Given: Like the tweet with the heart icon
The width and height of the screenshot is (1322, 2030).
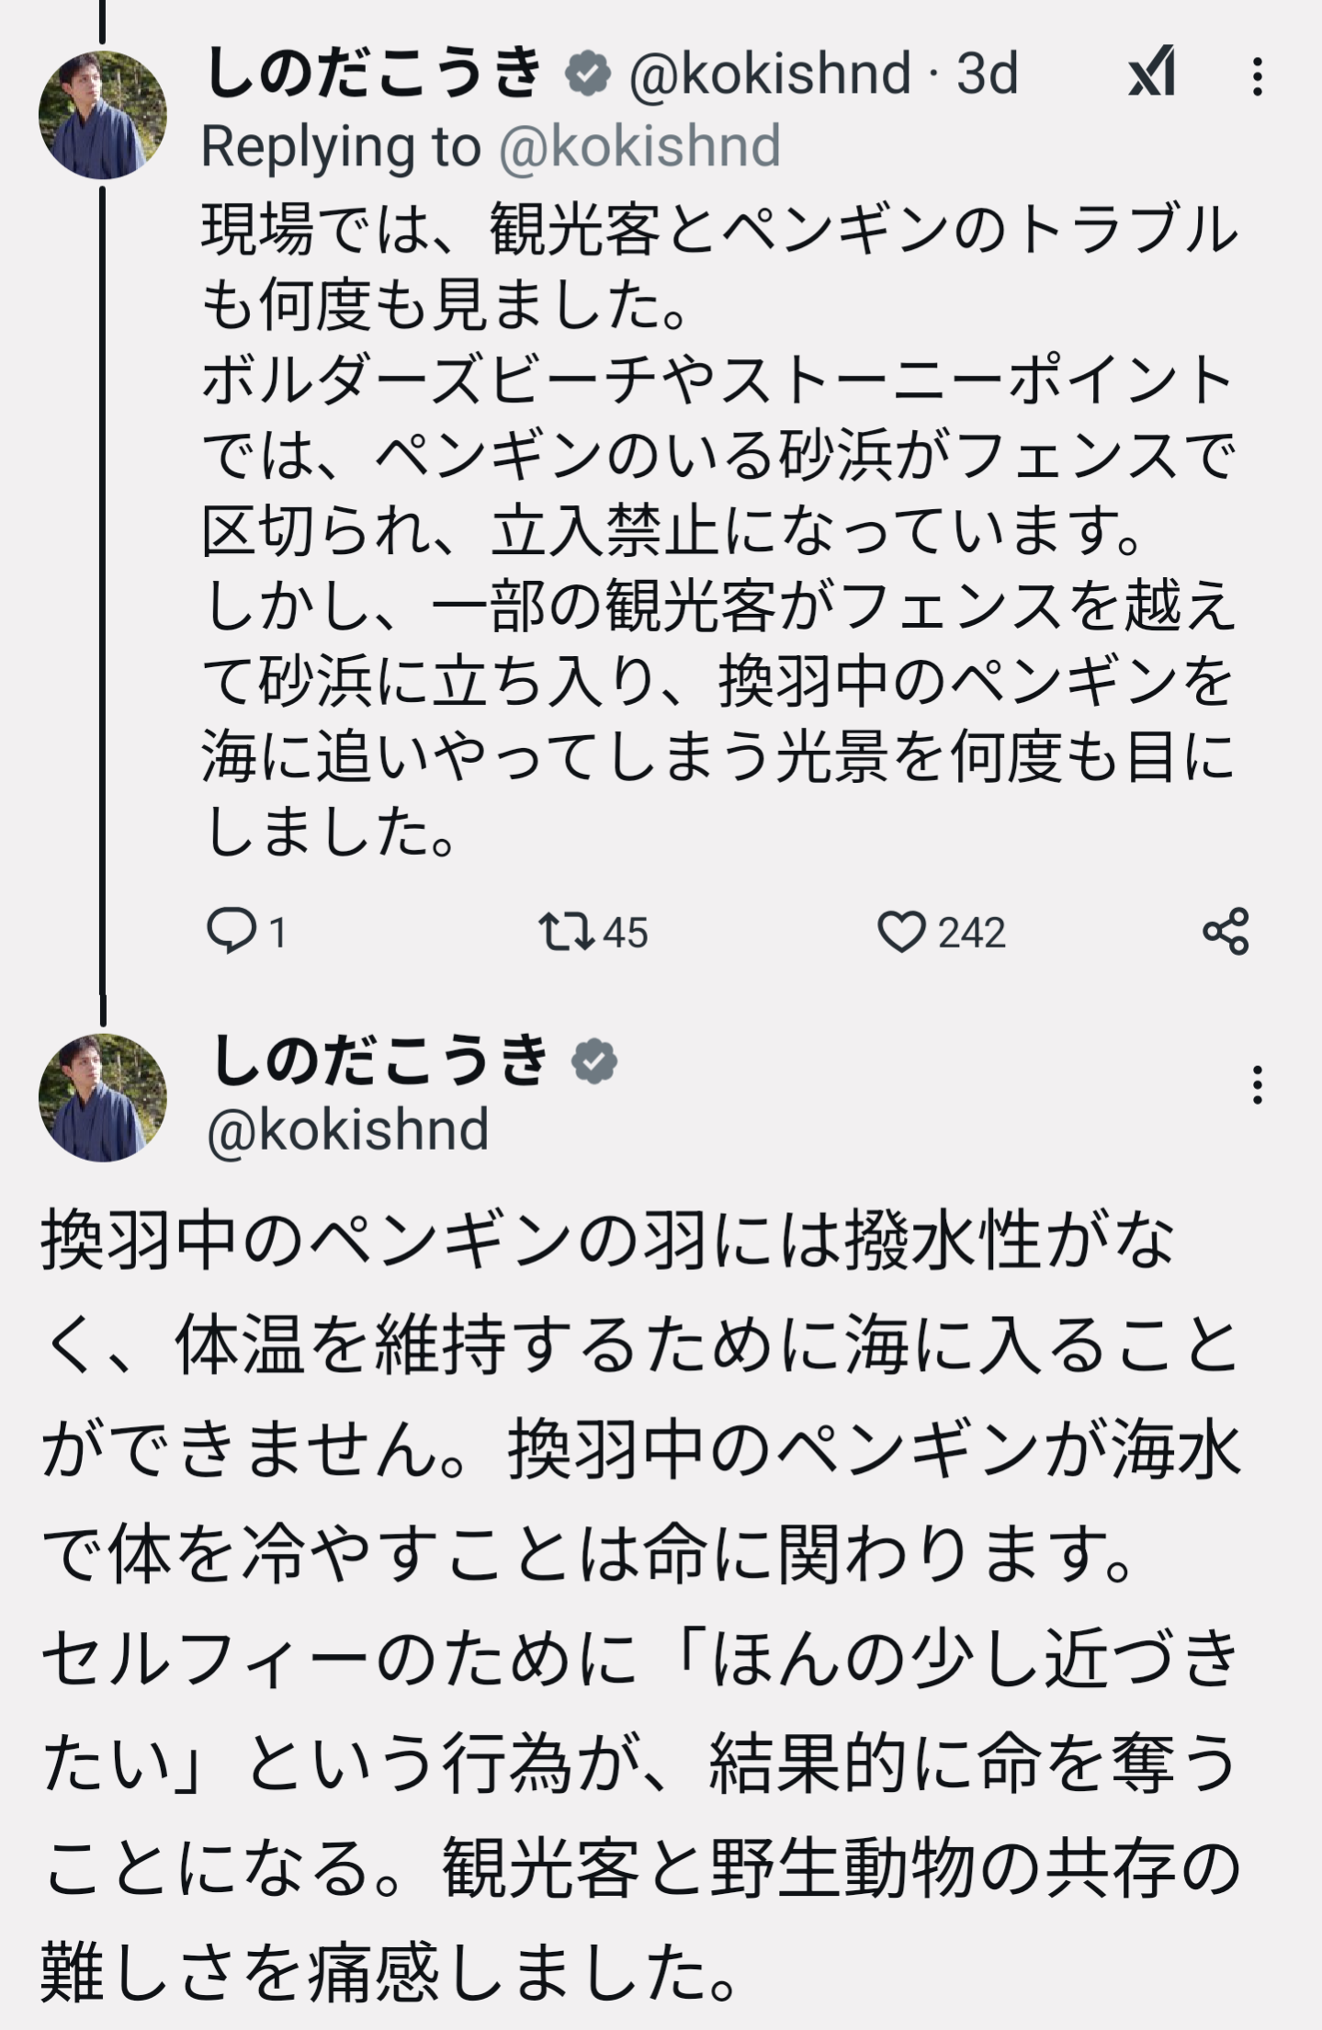Looking at the screenshot, I should coord(901,932).
